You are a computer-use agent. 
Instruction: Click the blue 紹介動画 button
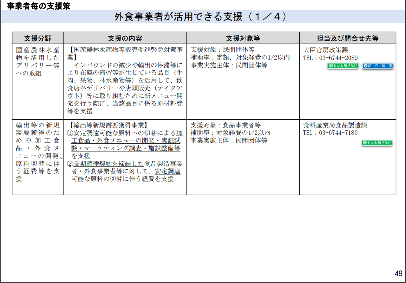coord(378,66)
